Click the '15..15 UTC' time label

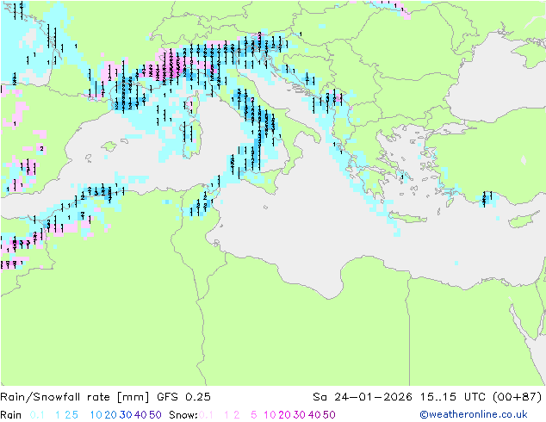point(452,397)
